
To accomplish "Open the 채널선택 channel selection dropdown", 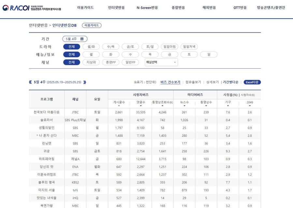I will click(x=158, y=62).
